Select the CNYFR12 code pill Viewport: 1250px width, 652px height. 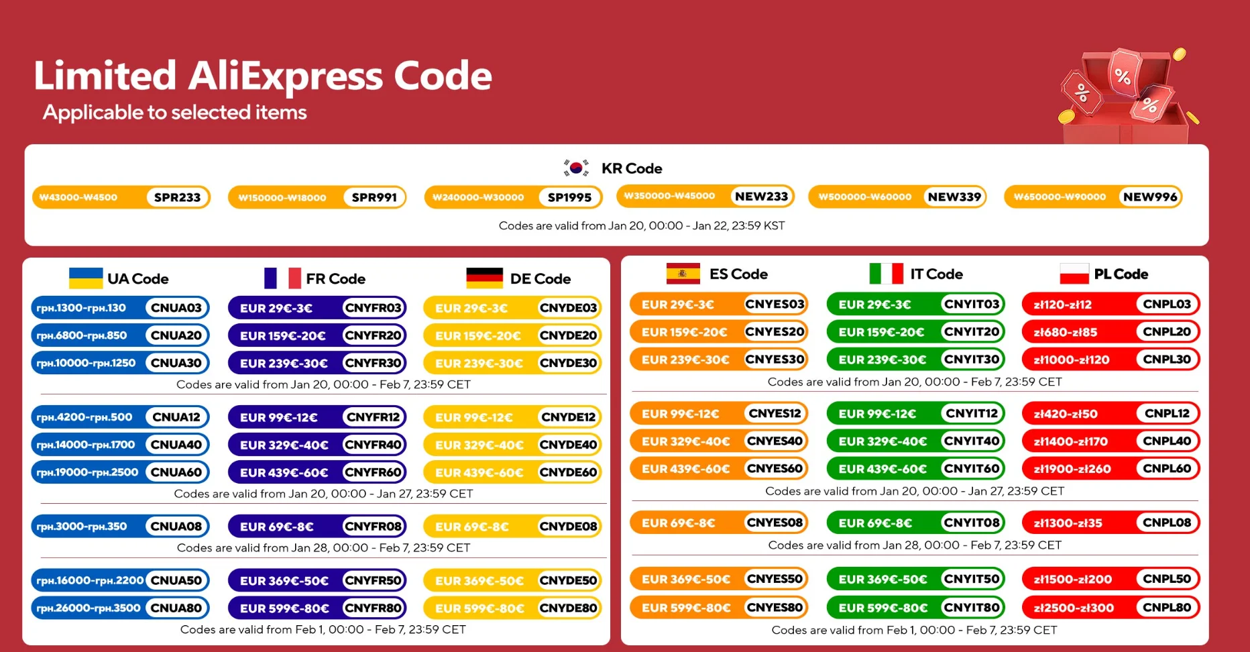pos(317,417)
